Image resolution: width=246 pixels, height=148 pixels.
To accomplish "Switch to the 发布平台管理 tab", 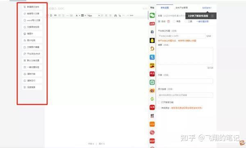I will (x=182, y=8).
